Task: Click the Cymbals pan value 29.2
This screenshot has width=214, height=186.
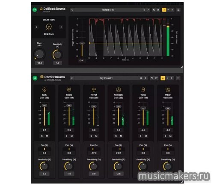Action: (x=119, y=153)
